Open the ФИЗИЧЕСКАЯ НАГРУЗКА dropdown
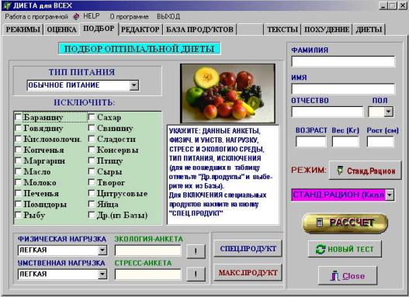This screenshot has width=409, height=297. coord(102,250)
